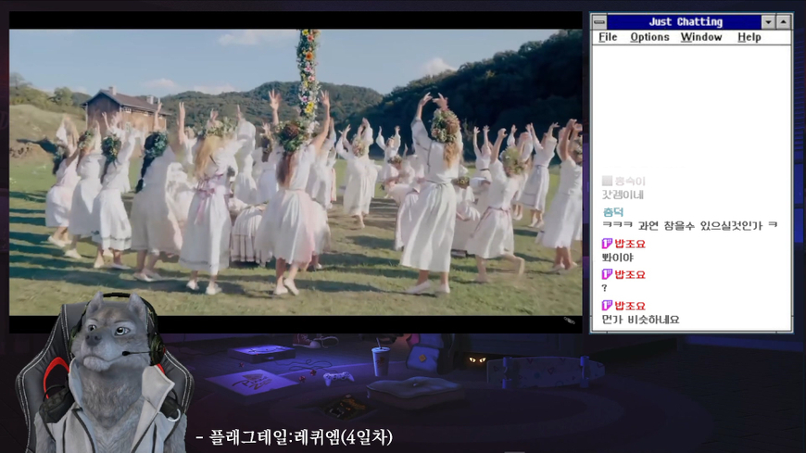Open the Window menu in Just Chatting window
The image size is (806, 453).
pos(701,37)
